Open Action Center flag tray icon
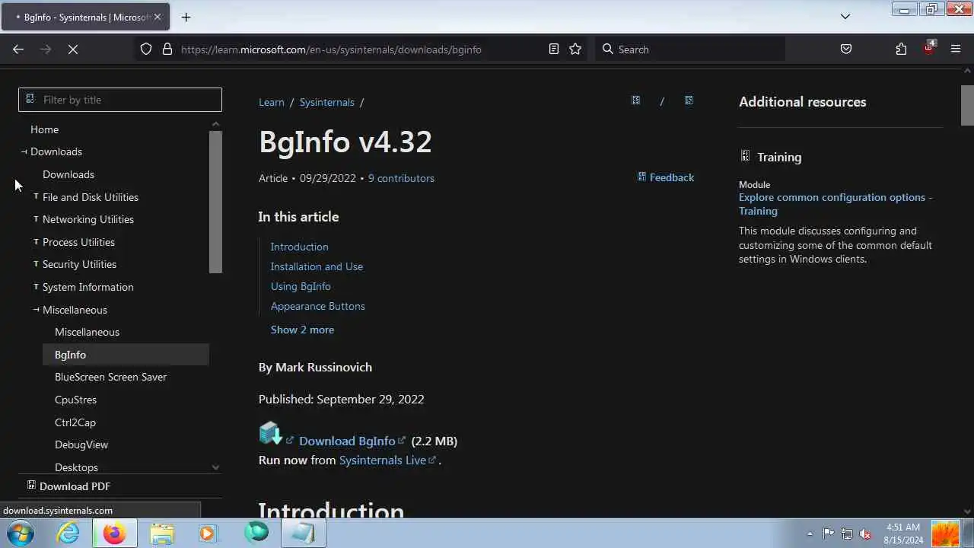 click(x=829, y=534)
